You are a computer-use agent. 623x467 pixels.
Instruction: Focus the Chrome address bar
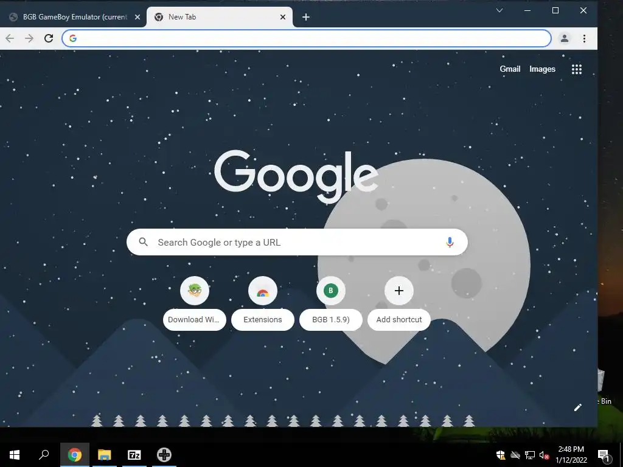click(307, 38)
